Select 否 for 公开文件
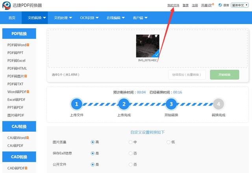Viewport: 252px width, 173px height. pyautogui.click(x=130, y=165)
